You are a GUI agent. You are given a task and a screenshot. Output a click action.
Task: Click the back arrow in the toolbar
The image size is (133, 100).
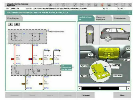click(x=57, y=5)
